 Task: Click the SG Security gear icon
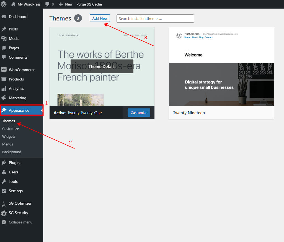(4, 213)
